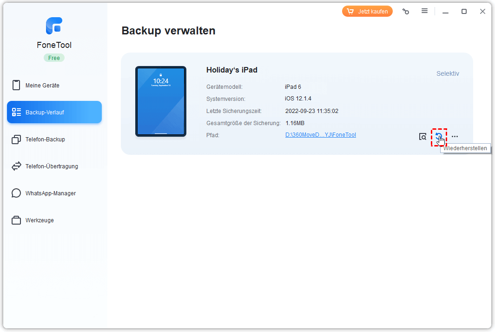Viewport: 495px width, 332px height.
Task: Click the key registration icon
Action: click(406, 12)
